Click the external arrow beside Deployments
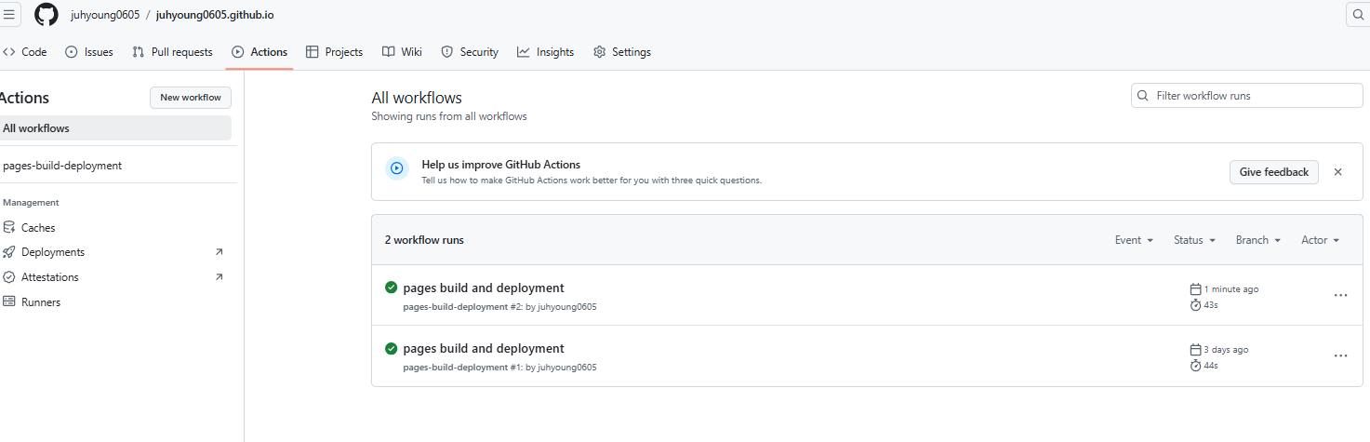The image size is (1370, 442). 219,252
